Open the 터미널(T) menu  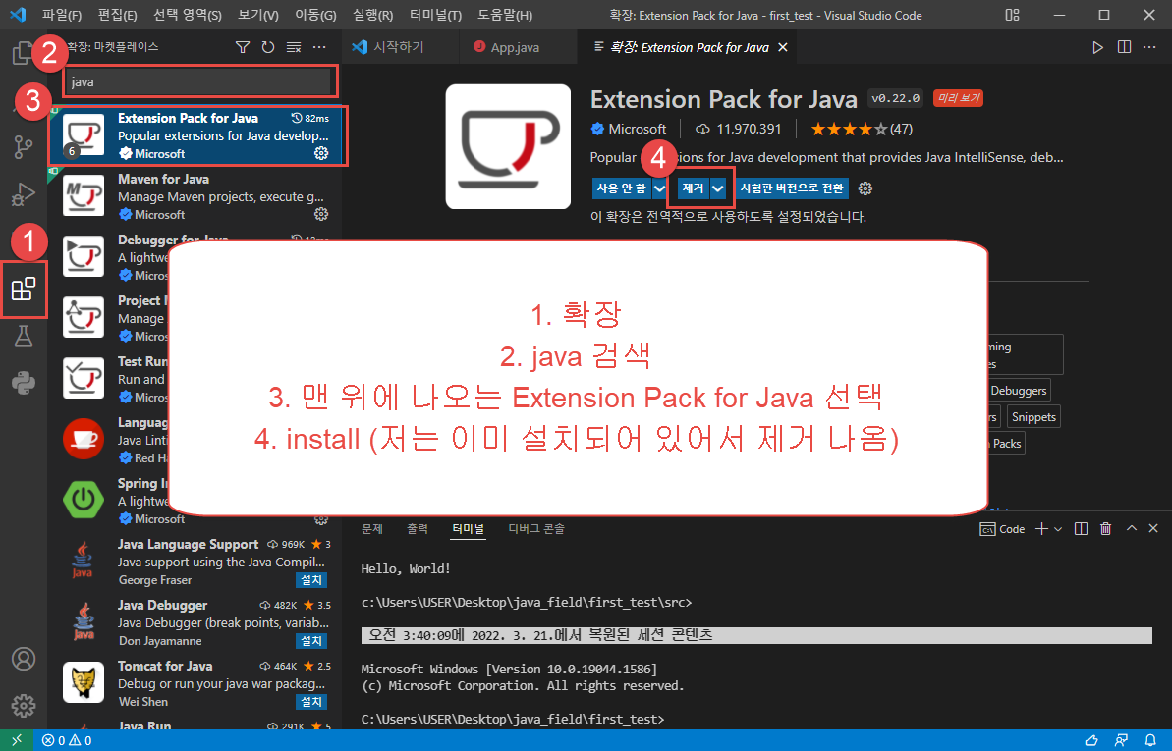pyautogui.click(x=436, y=15)
